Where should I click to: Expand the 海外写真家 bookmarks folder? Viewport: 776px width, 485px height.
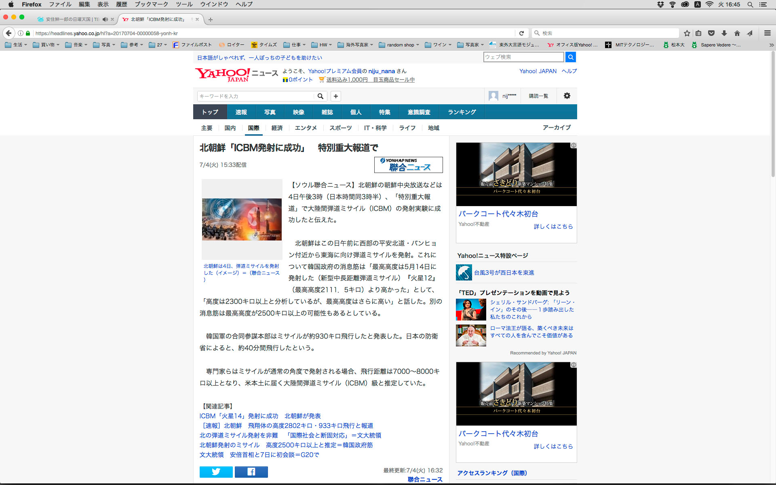[x=356, y=45]
